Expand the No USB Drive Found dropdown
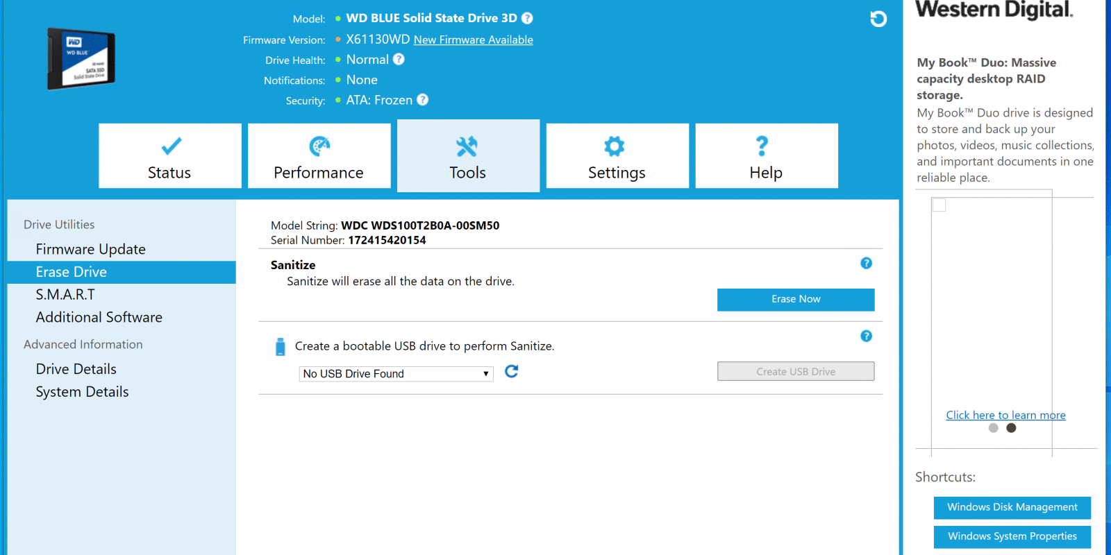This screenshot has height=555, width=1111. pos(396,374)
